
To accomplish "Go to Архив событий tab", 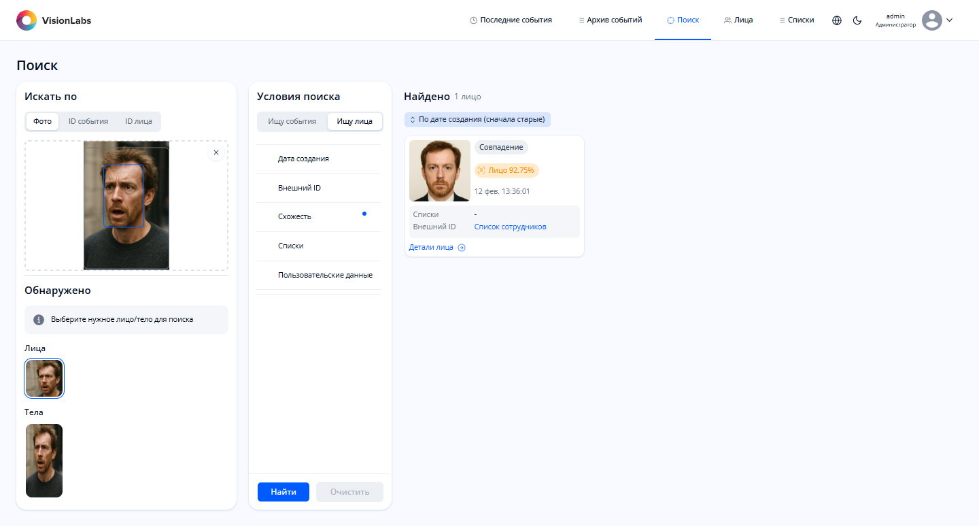I will [610, 20].
